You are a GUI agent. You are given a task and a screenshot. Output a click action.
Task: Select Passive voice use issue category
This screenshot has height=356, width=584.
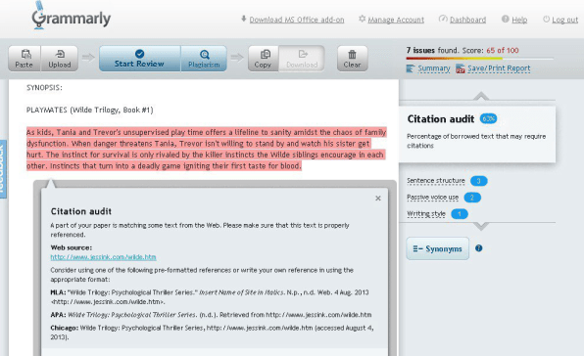[432, 198]
